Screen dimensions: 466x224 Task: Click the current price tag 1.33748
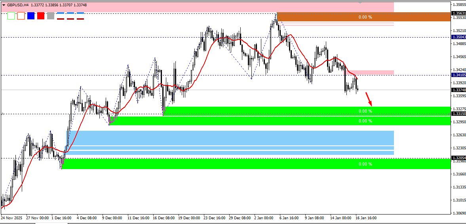coord(458,90)
